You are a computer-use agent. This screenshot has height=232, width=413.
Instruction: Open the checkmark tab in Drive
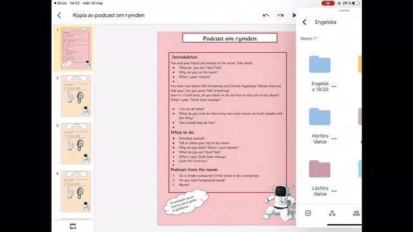[x=308, y=213]
